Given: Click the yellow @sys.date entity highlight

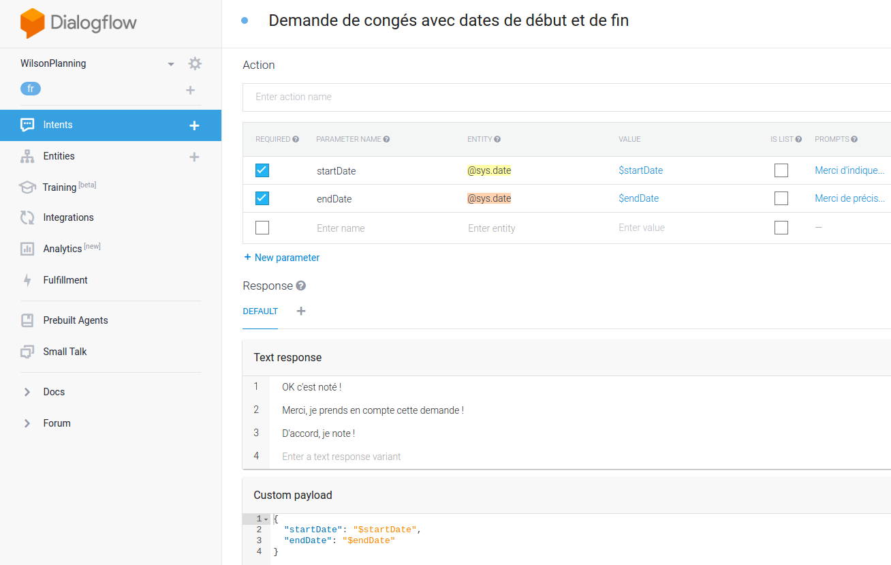Looking at the screenshot, I should click(x=488, y=170).
